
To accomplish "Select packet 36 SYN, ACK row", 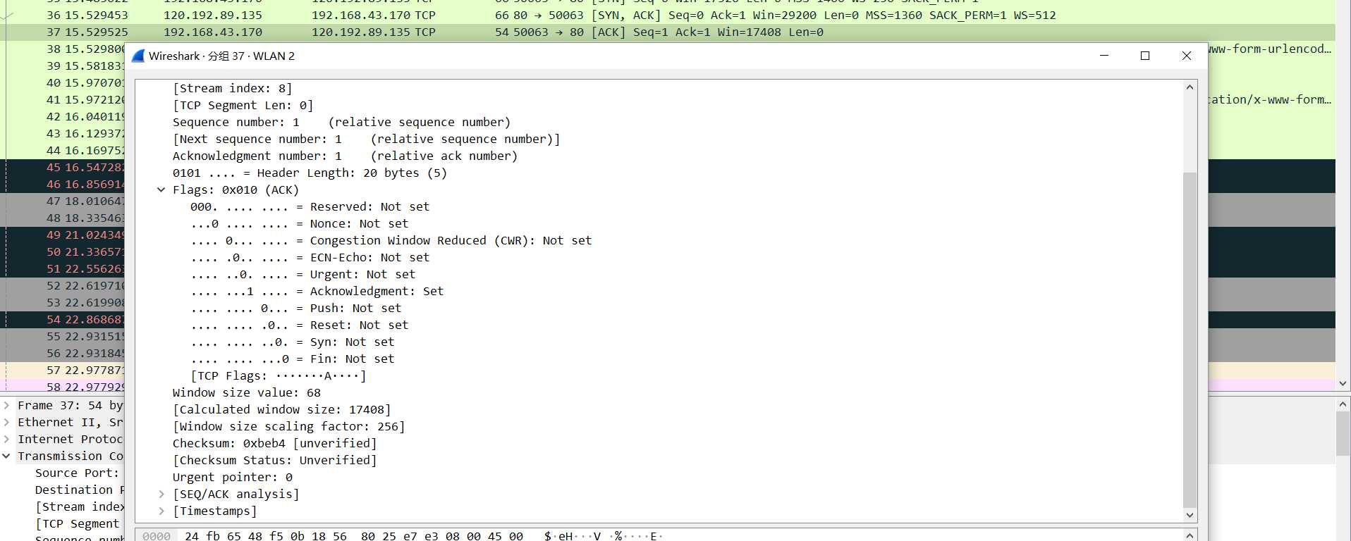I will [x=668, y=15].
